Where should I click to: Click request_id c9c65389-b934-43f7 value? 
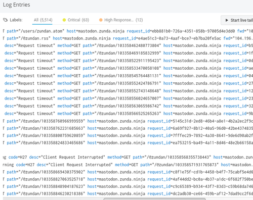coord(213,186)
